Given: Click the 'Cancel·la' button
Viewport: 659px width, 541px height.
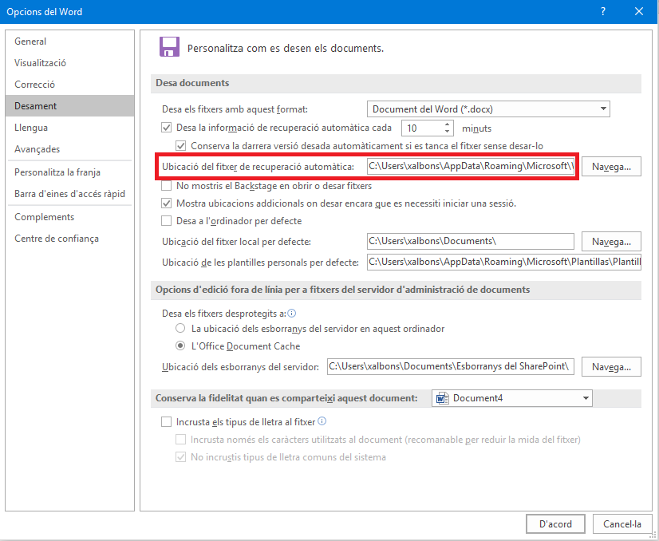Looking at the screenshot, I should [x=622, y=524].
